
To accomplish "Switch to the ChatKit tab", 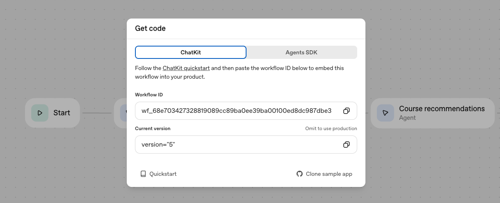I will pyautogui.click(x=191, y=52).
